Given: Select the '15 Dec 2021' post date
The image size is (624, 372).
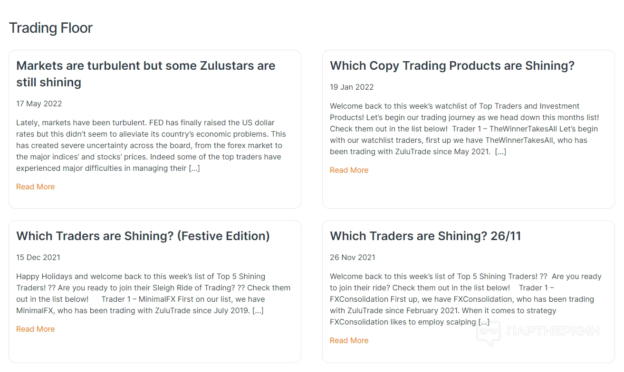Looking at the screenshot, I should tap(38, 257).
